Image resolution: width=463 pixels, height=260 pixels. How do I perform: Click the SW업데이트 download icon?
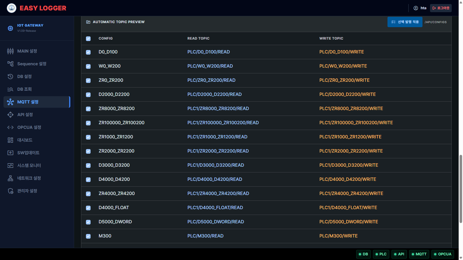pyautogui.click(x=10, y=153)
